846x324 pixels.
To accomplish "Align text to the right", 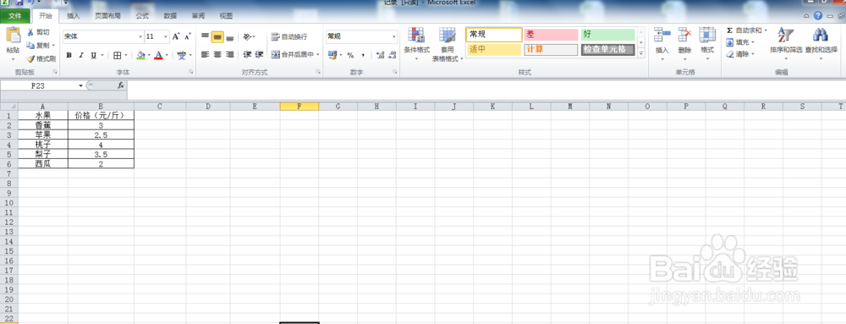I will [x=230, y=54].
